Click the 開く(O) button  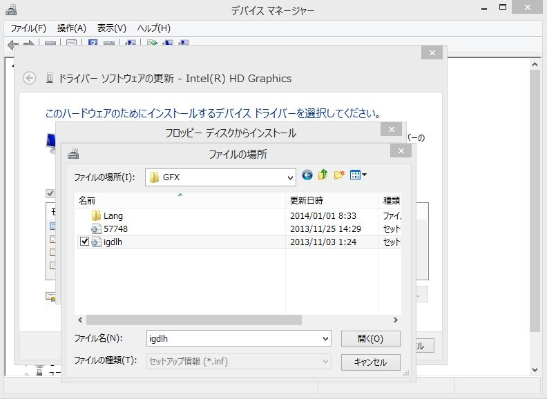[370, 339]
